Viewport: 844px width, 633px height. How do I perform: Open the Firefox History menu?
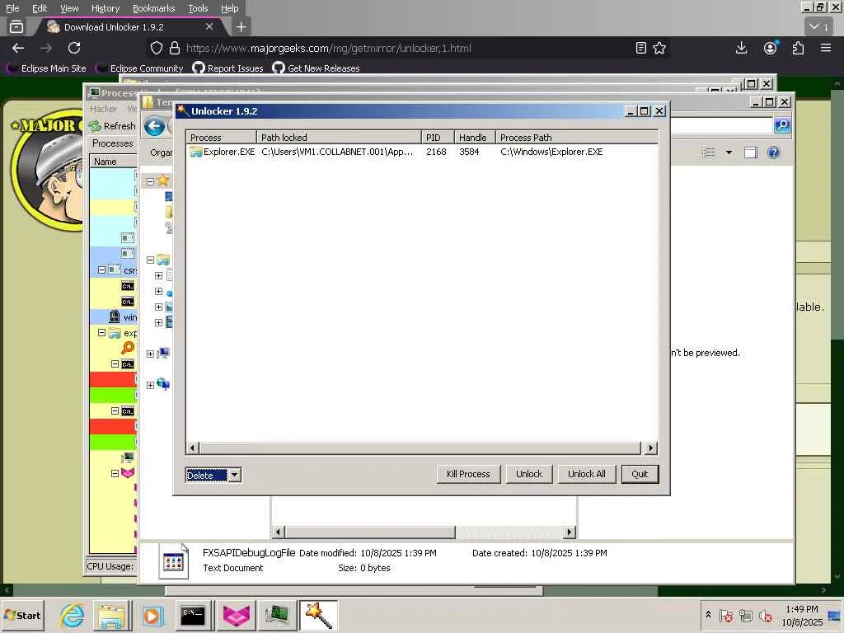point(105,8)
